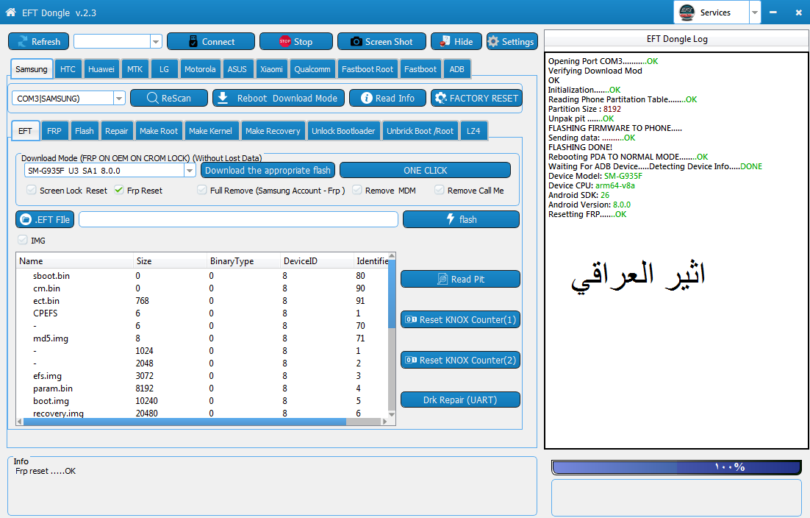Open the Motorola tab
Screen dimensions: 810x518
click(x=200, y=68)
